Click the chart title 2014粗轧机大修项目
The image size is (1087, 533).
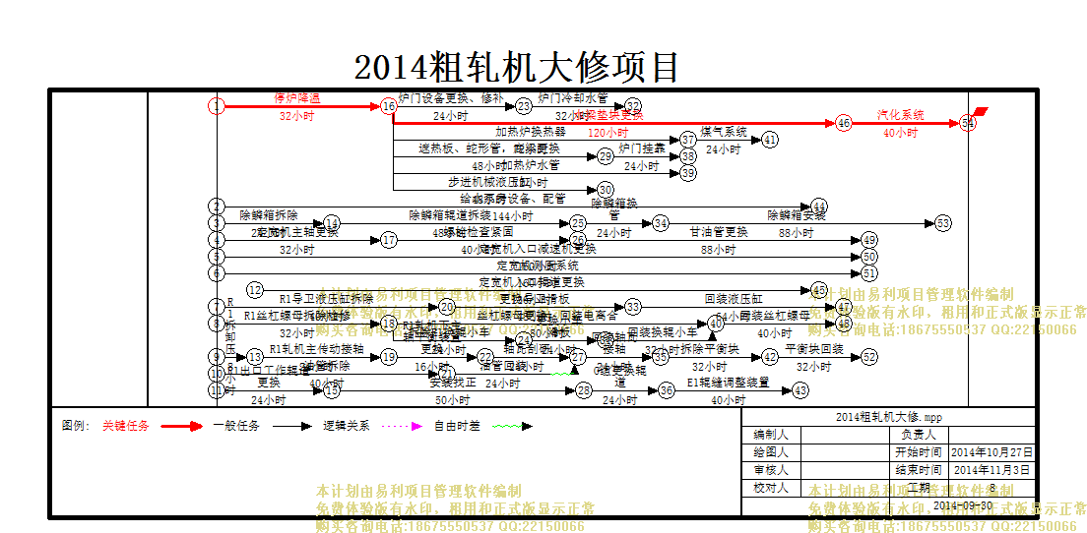517,68
